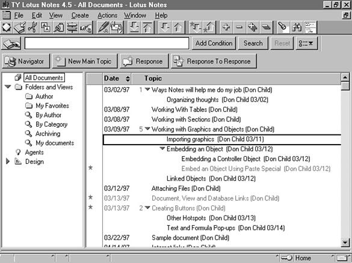The width and height of the screenshot is (352, 263).
Task: Click the flashlight search bar icon
Action: [x=283, y=28]
